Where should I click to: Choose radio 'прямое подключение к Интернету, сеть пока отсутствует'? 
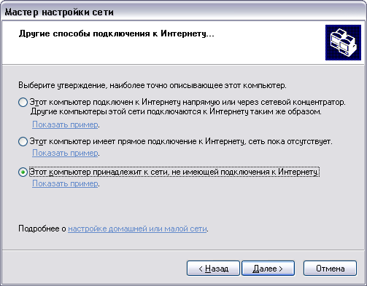coord(23,141)
